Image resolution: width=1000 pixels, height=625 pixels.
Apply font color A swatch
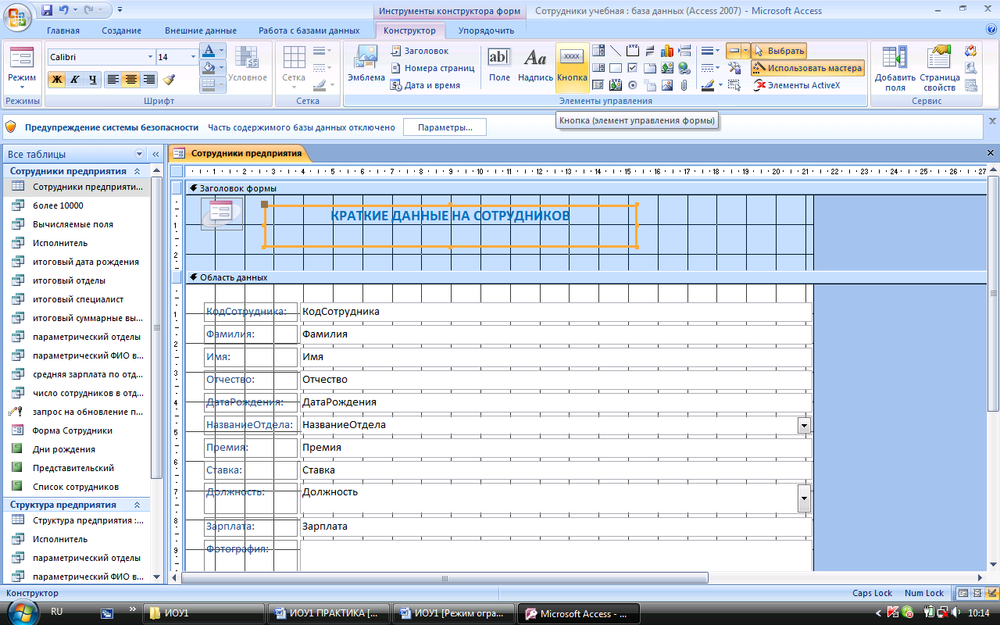point(209,50)
